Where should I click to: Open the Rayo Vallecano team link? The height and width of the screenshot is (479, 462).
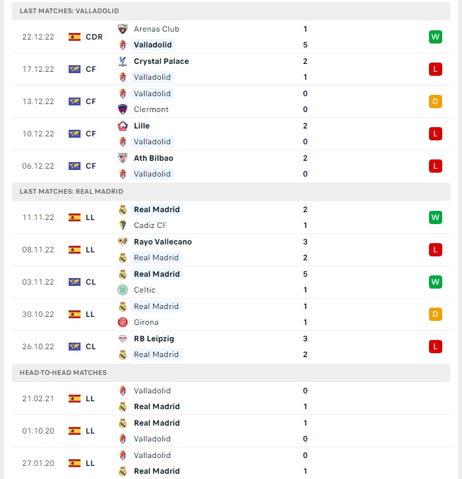click(x=163, y=242)
